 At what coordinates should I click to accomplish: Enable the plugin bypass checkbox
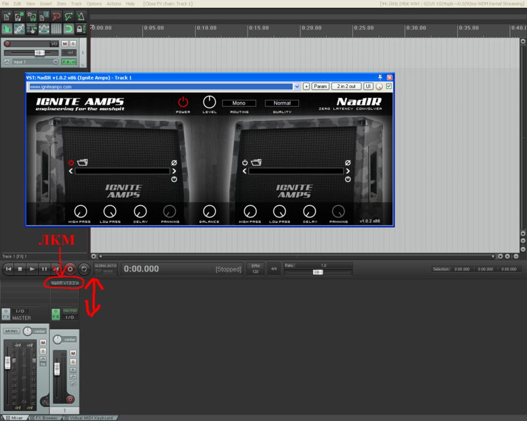pyautogui.click(x=389, y=86)
